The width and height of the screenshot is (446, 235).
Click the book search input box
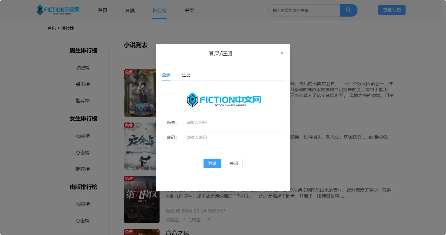coord(304,10)
